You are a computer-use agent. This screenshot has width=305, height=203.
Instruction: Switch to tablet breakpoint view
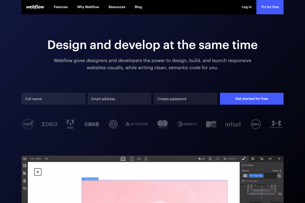coord(132,159)
